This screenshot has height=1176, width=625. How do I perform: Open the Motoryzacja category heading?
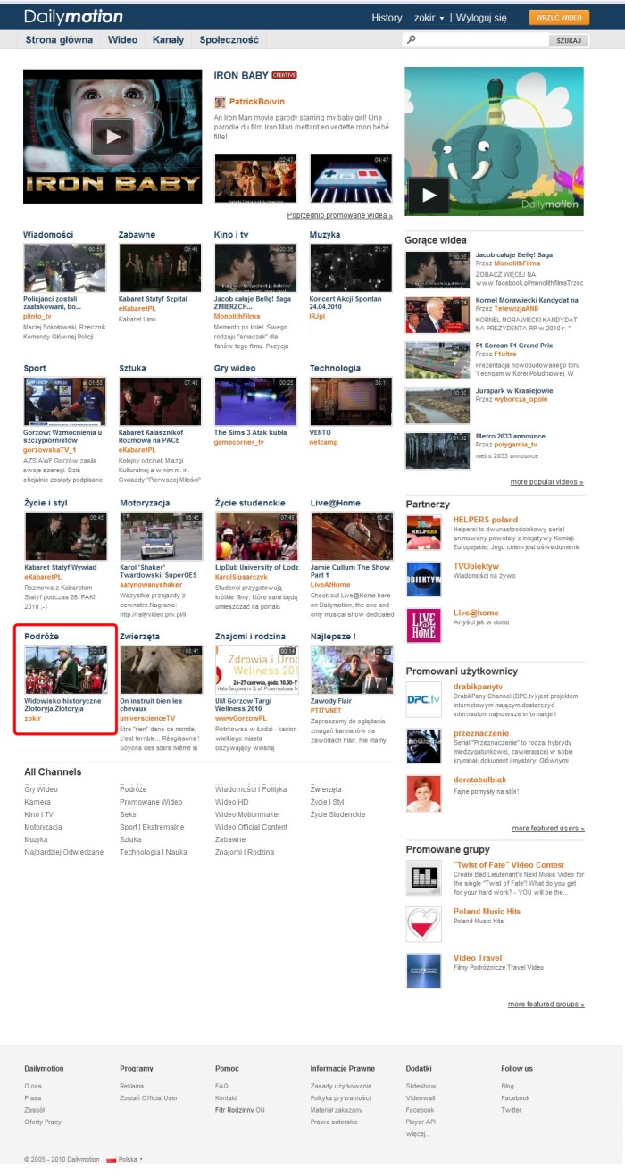145,503
